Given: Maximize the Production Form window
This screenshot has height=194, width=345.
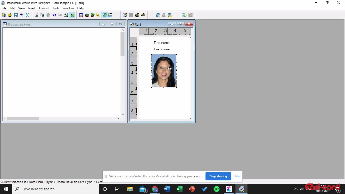Looking at the screenshot, I should click(112, 24).
